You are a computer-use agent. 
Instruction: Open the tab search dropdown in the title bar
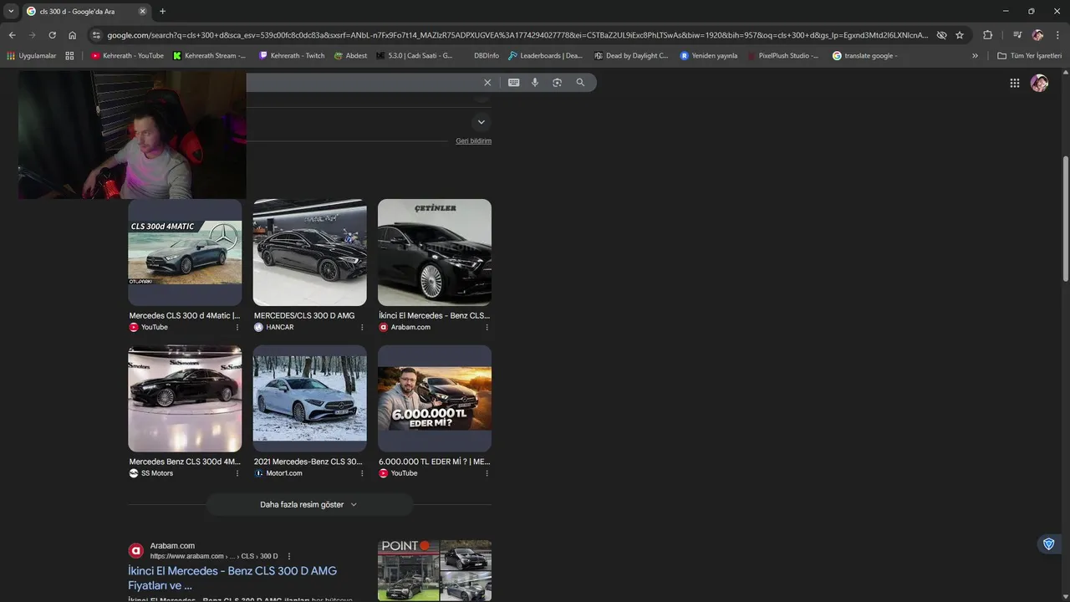click(11, 11)
